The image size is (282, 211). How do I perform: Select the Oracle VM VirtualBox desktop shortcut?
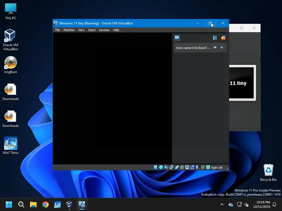point(11,40)
